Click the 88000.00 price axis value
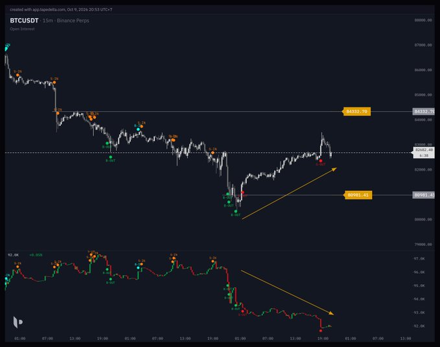440x347 pixels. 423,20
